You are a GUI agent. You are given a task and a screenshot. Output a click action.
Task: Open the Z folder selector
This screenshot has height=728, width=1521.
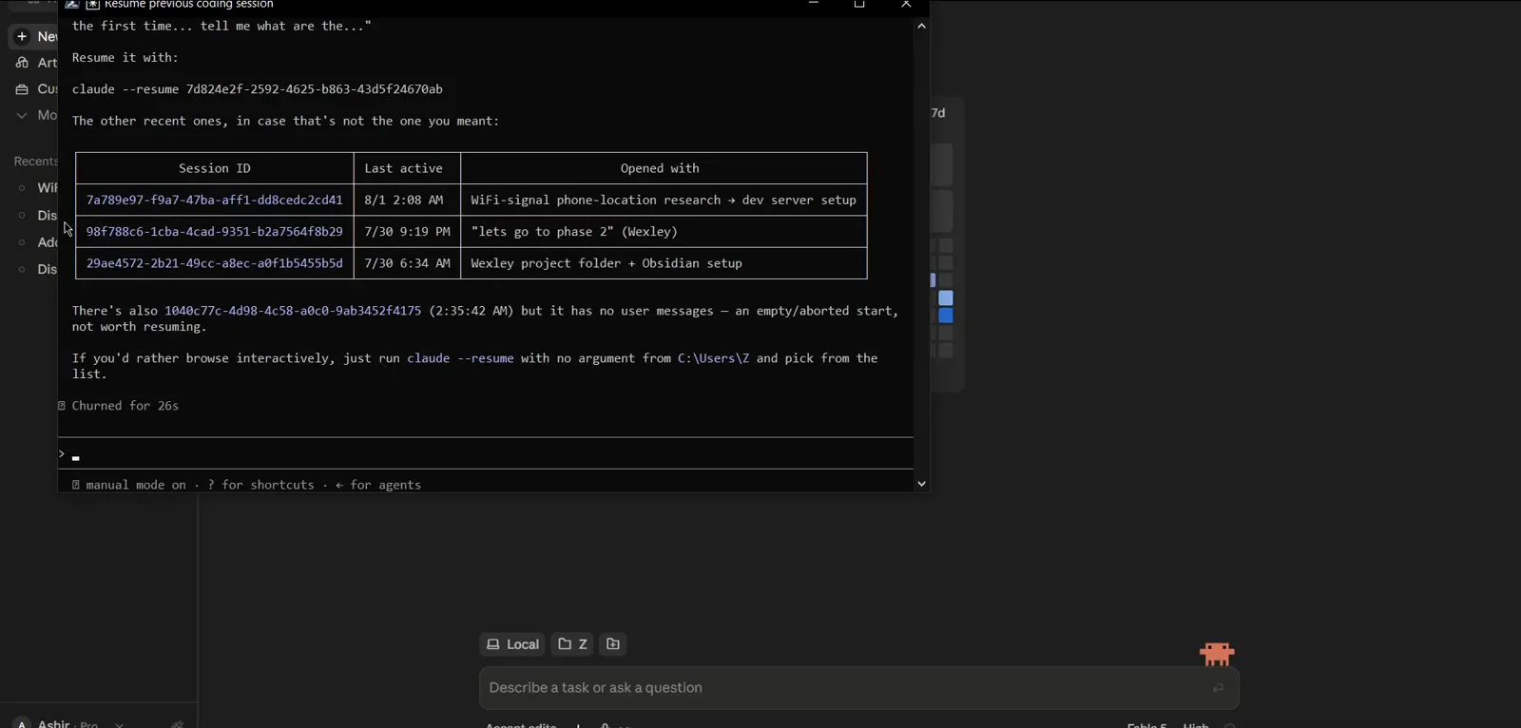572,644
